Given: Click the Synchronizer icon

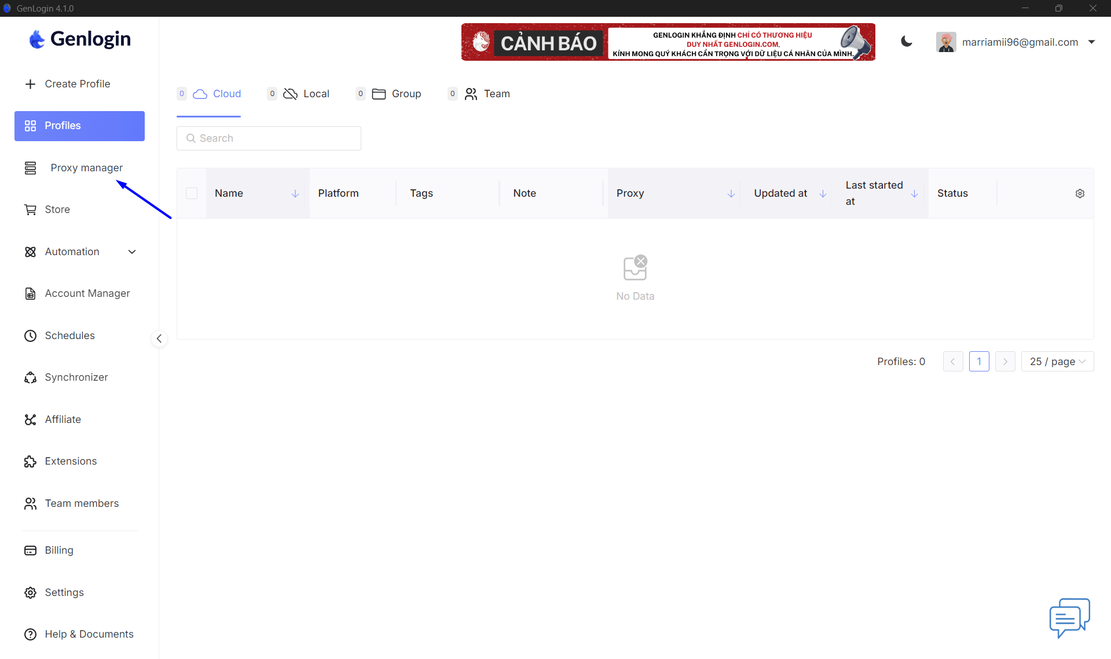Looking at the screenshot, I should click(31, 377).
